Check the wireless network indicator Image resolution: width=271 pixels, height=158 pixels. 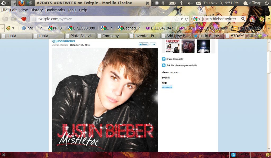[x=163, y=3]
